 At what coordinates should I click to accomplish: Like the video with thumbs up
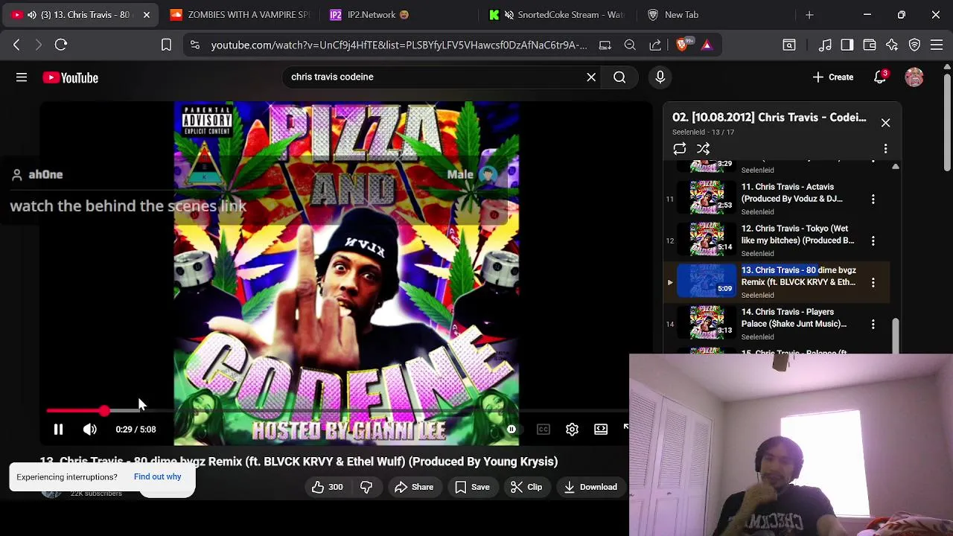pyautogui.click(x=327, y=487)
